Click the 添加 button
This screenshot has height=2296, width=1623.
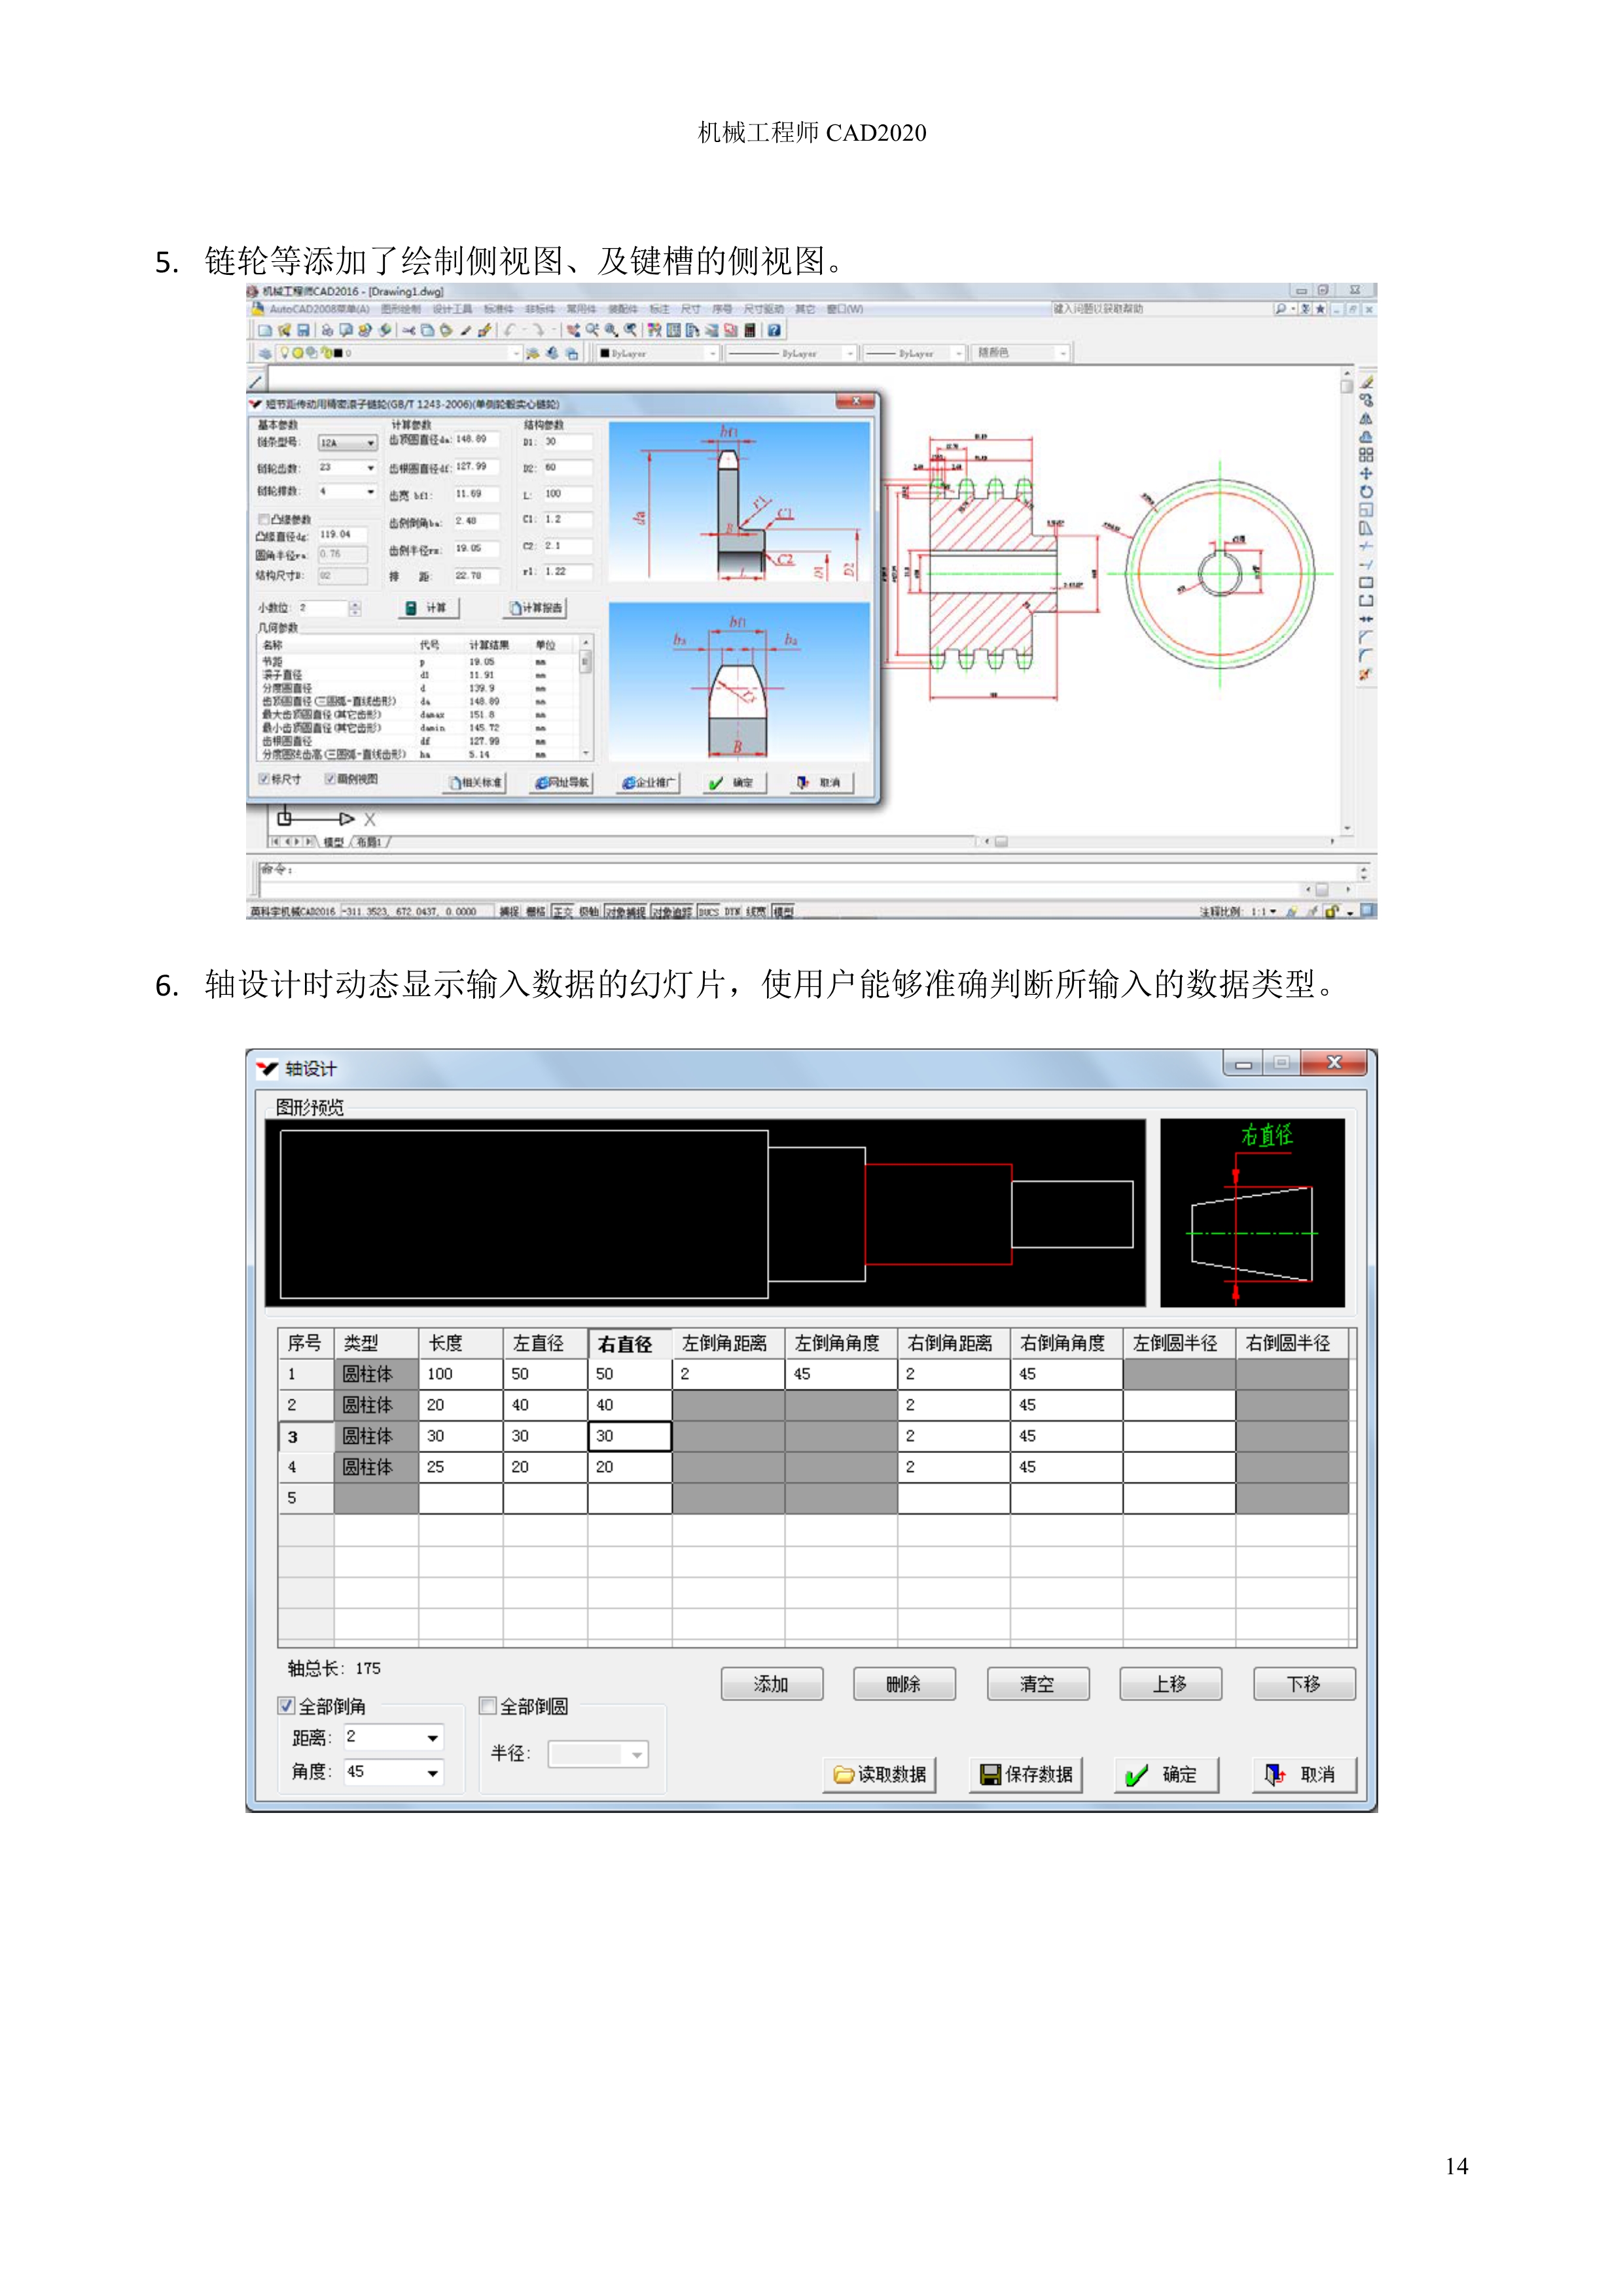click(x=771, y=1684)
